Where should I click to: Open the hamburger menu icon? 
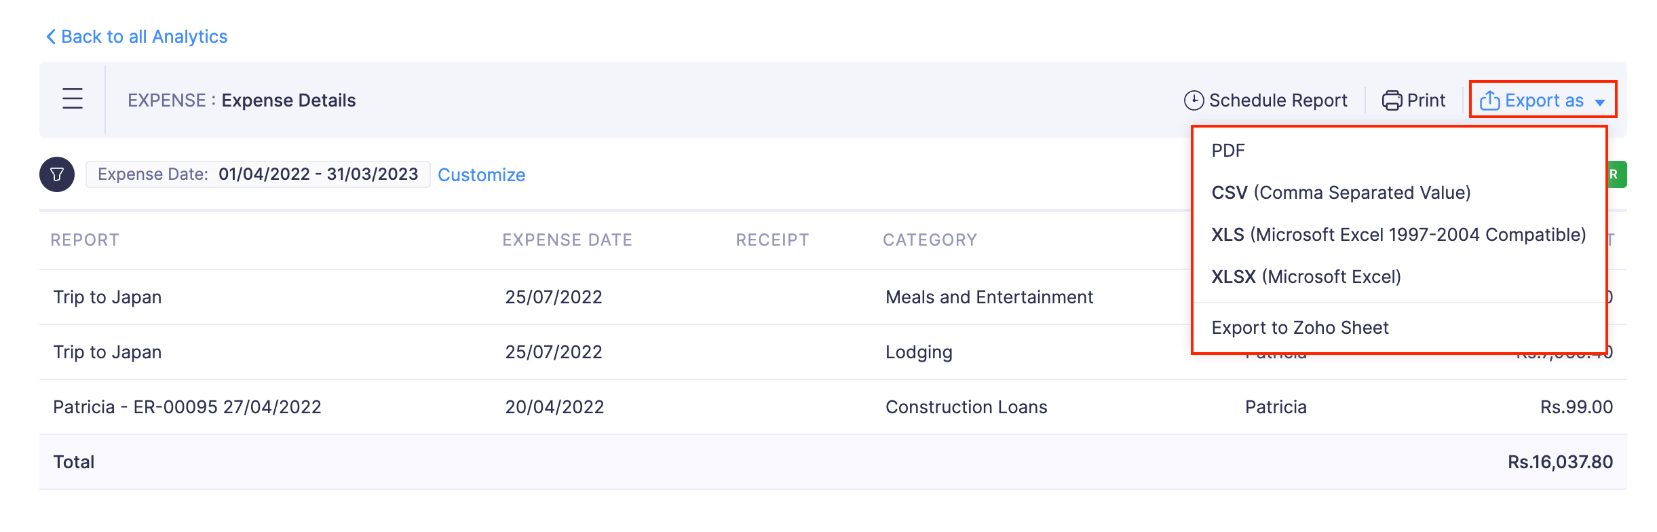73,99
